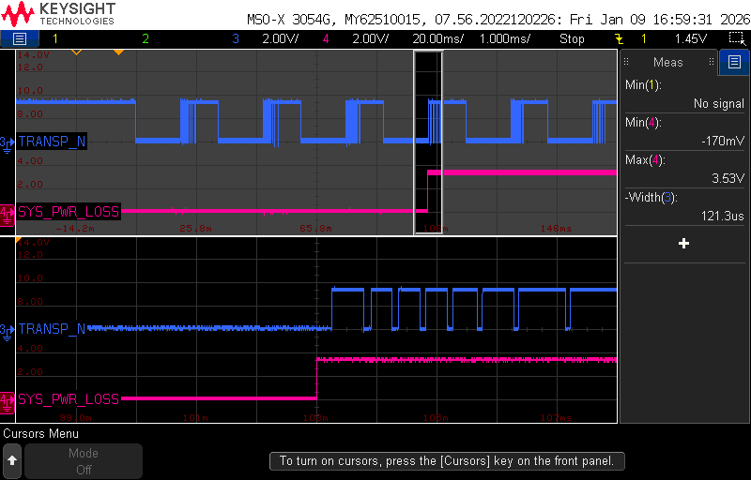Click the solid orange trigger marker in main window
751x480 pixels.
119,52
